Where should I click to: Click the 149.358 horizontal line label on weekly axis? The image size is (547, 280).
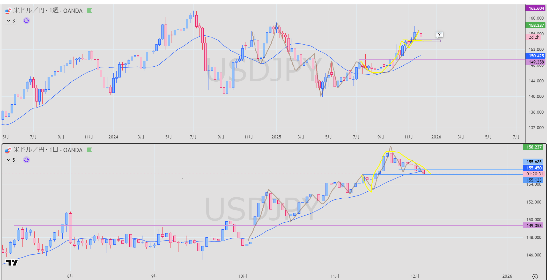point(536,62)
